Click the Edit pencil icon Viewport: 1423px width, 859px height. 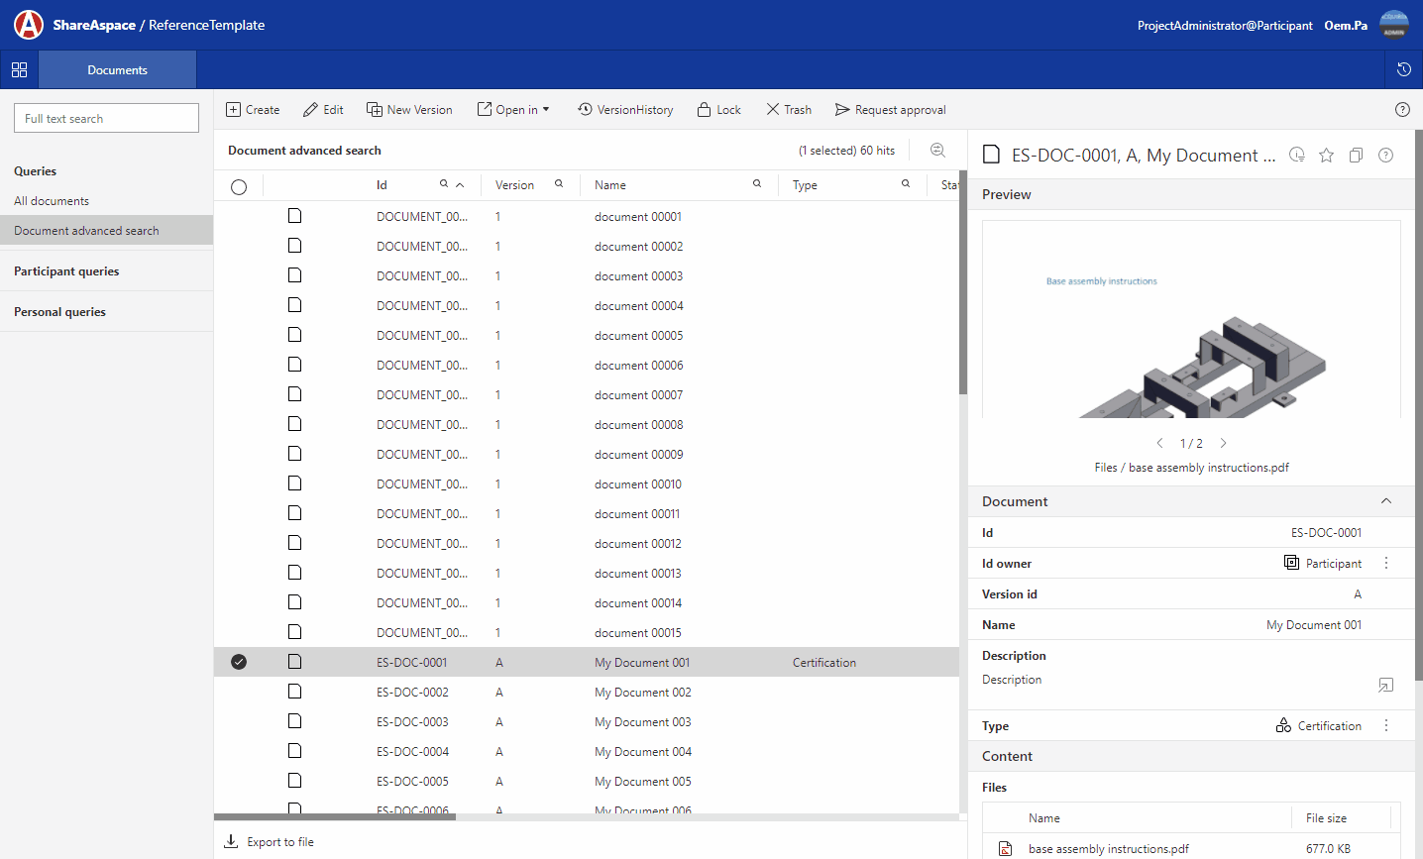point(323,109)
